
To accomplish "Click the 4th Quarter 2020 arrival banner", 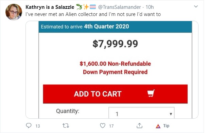I will pyautogui.click(x=115, y=27).
